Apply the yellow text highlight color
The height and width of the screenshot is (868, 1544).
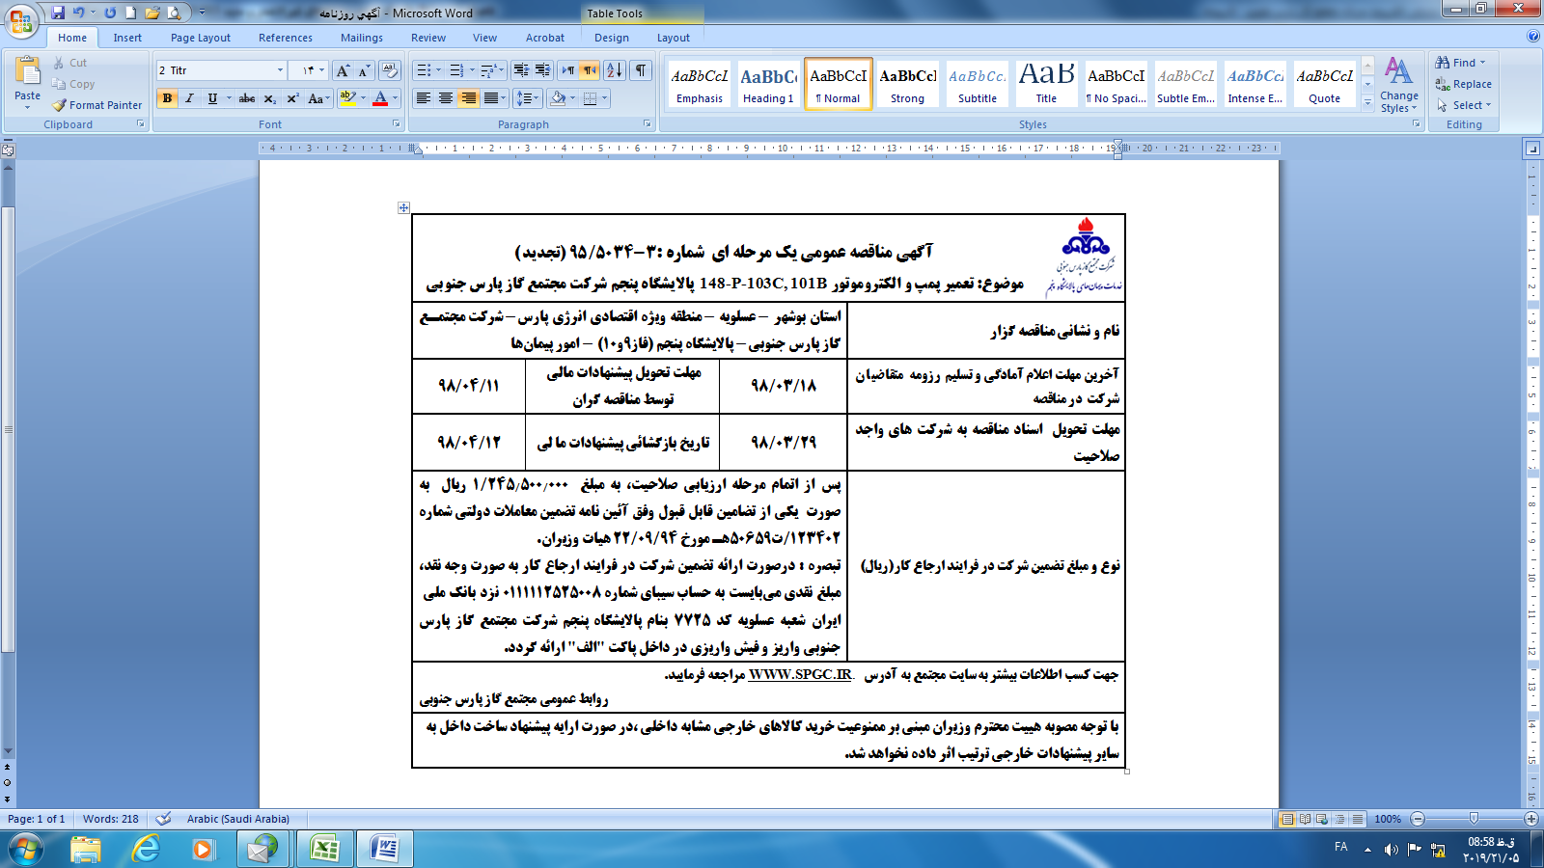point(348,98)
